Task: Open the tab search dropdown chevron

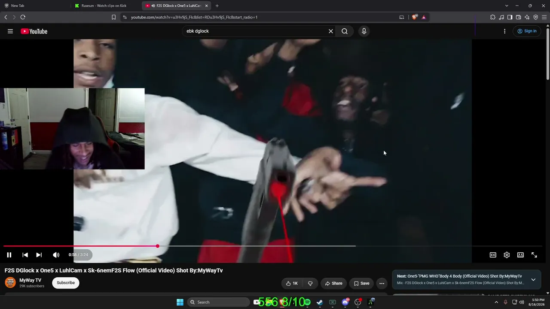Action: coord(507,6)
